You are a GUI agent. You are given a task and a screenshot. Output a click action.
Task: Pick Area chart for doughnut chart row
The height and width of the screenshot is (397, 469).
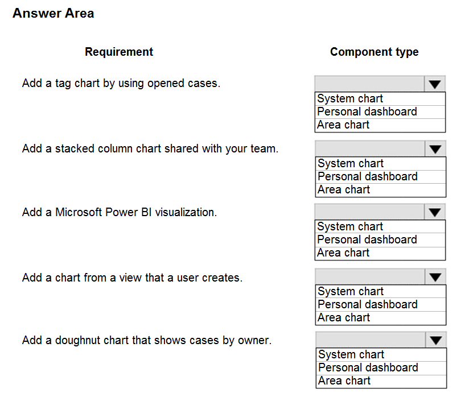[x=344, y=381]
